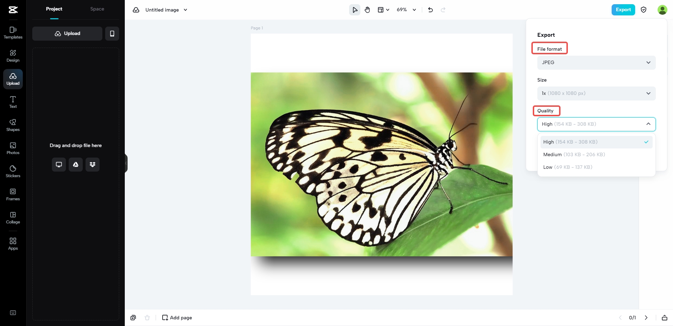Click Add page at the bottom bar
This screenshot has width=673, height=326.
click(x=177, y=318)
